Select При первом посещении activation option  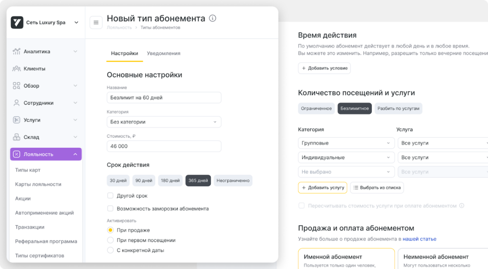[110, 240]
